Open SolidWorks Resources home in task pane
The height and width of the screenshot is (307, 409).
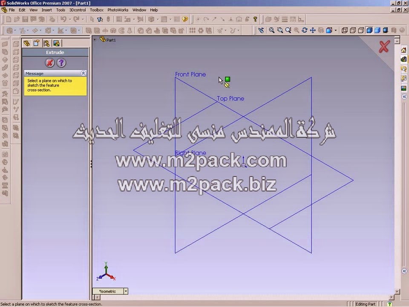tap(404, 49)
